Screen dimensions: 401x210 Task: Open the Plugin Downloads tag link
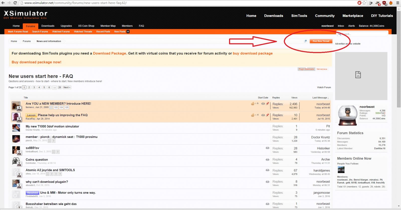click(x=306, y=69)
